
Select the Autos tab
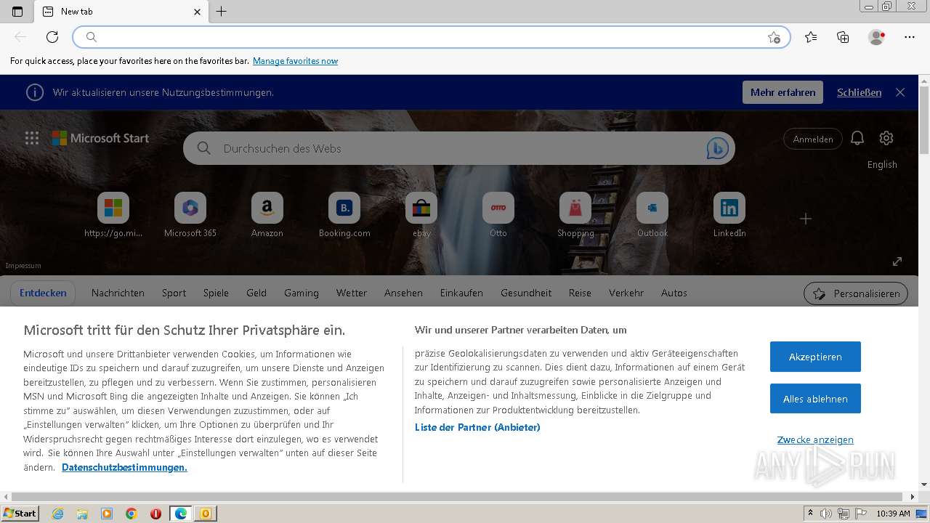point(674,293)
